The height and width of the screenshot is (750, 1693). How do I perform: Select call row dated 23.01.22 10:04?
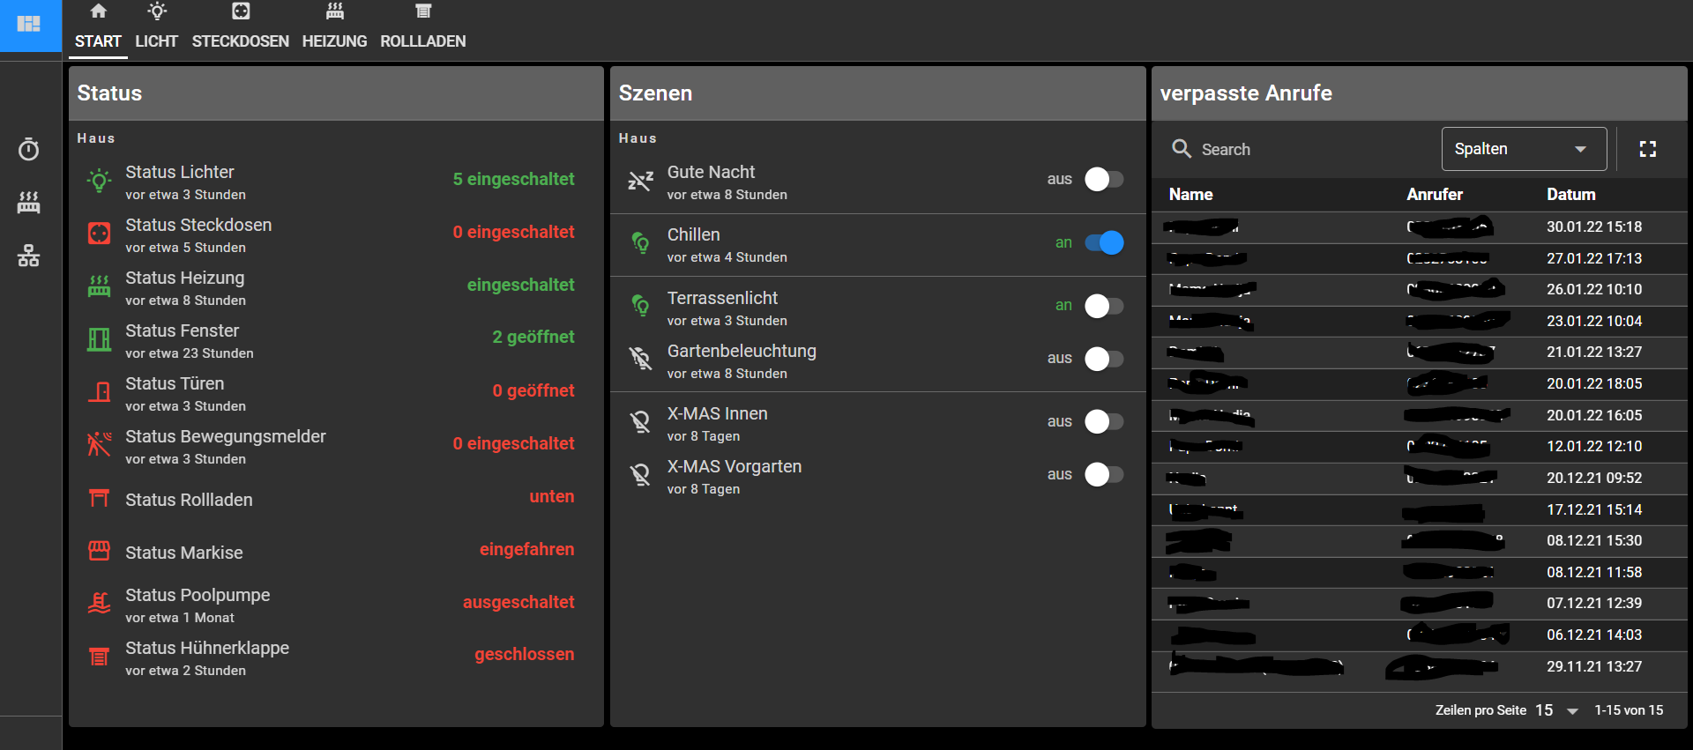(x=1419, y=321)
